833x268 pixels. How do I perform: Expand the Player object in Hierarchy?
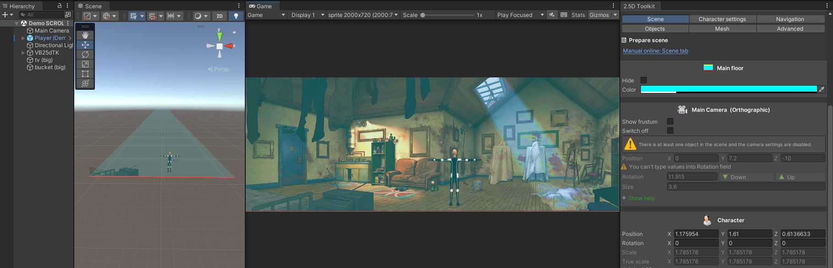[23, 38]
